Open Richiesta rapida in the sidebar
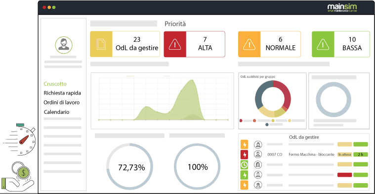The width and height of the screenshot is (375, 194). 62,93
